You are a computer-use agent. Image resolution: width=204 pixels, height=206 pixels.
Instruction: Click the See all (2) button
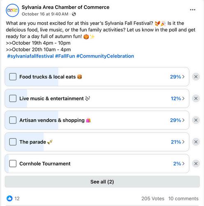[102, 182]
